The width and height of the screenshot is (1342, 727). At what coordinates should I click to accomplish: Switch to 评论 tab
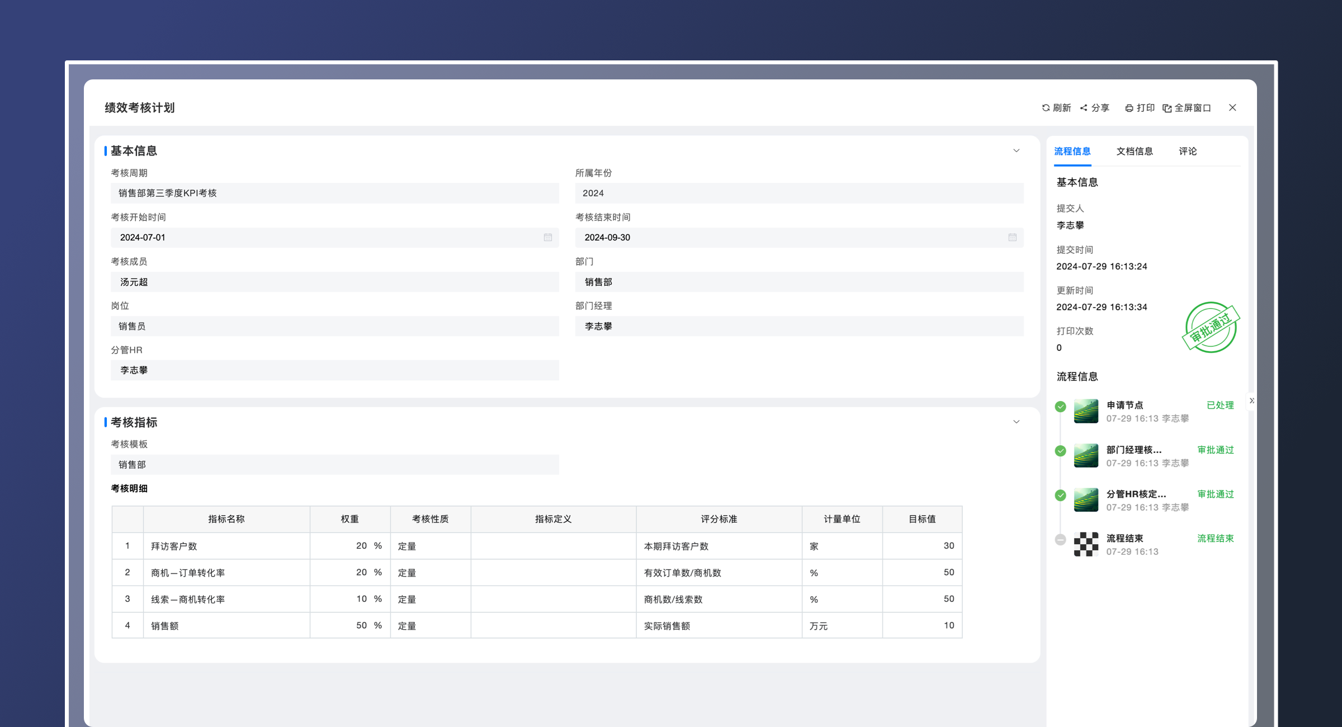point(1188,152)
